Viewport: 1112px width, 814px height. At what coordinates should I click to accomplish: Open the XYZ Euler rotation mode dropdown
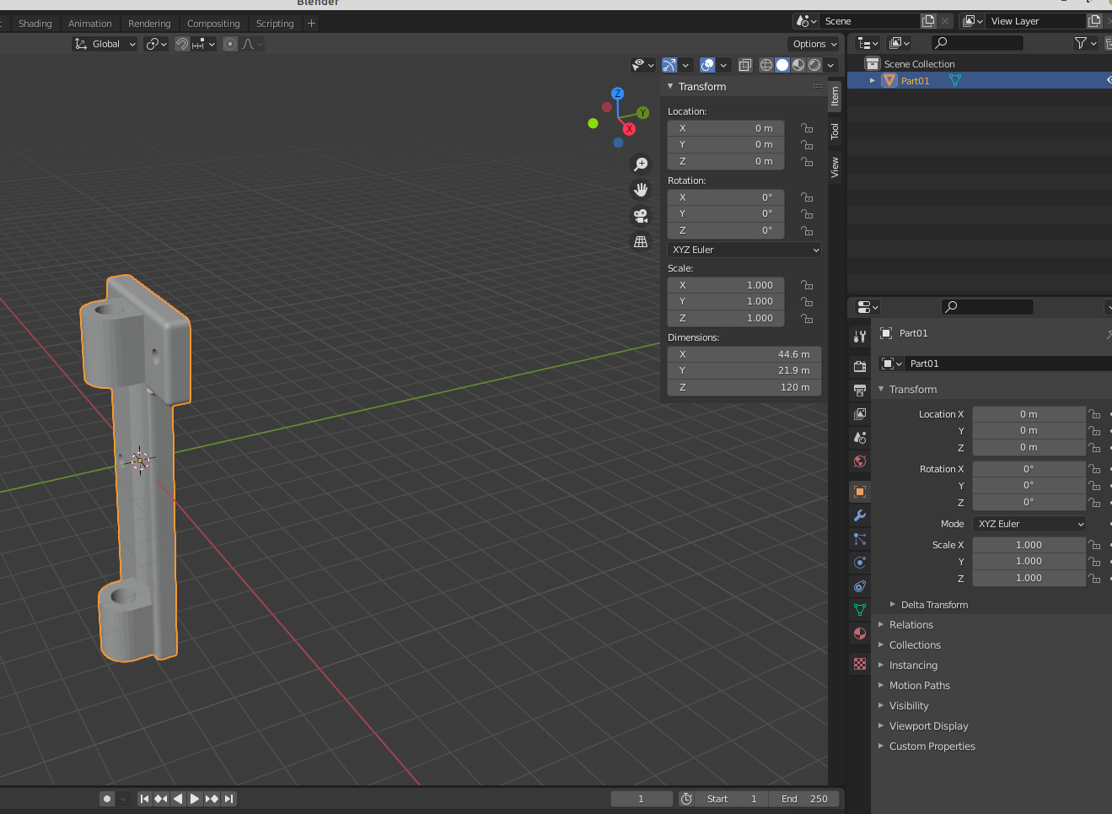click(744, 250)
